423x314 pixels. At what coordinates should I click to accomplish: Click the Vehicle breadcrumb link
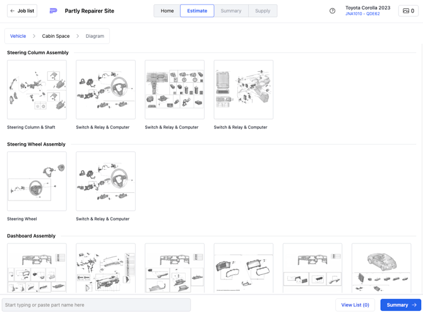click(x=18, y=36)
